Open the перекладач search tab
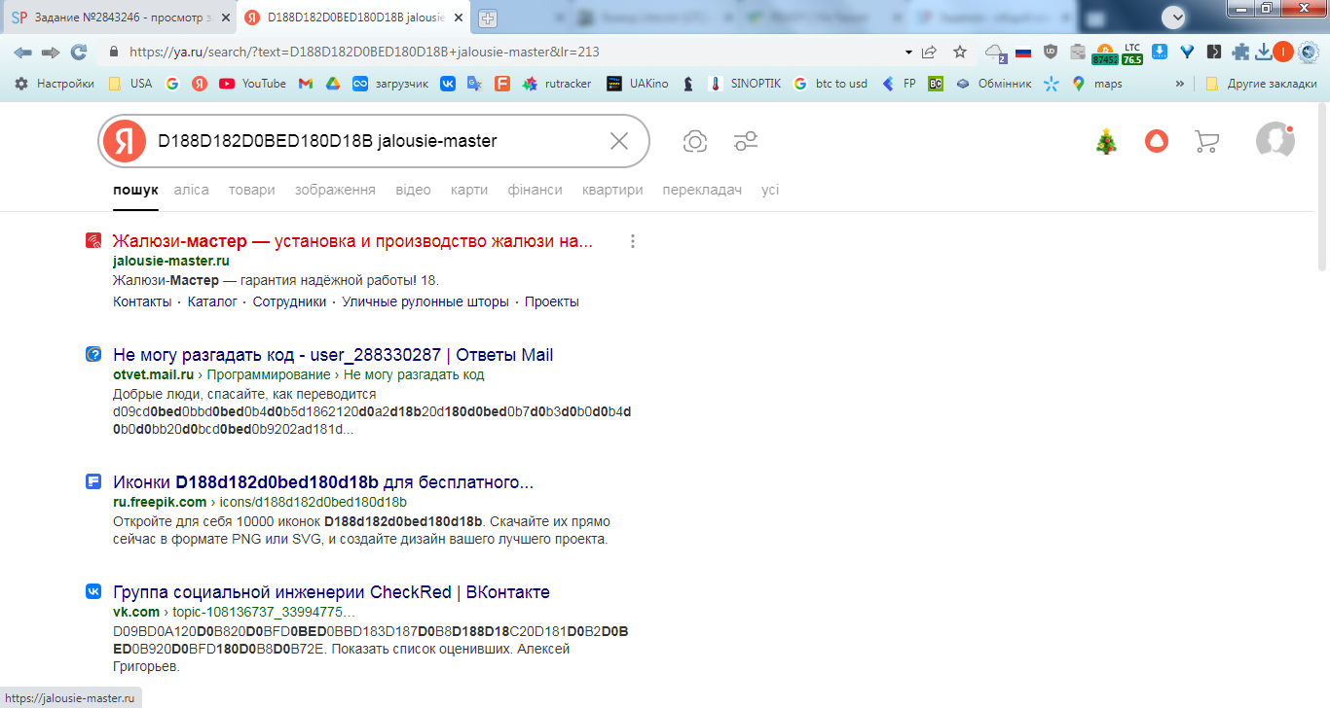This screenshot has width=1330, height=708. point(702,190)
